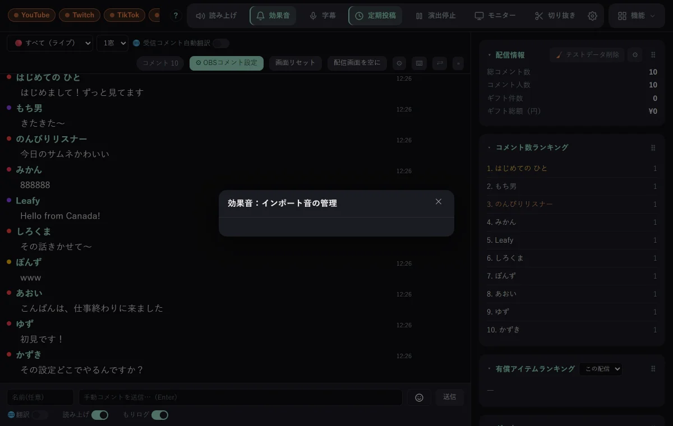The image size is (673, 426).
Task: Click 配信画面を空に button
Action: click(x=357, y=63)
